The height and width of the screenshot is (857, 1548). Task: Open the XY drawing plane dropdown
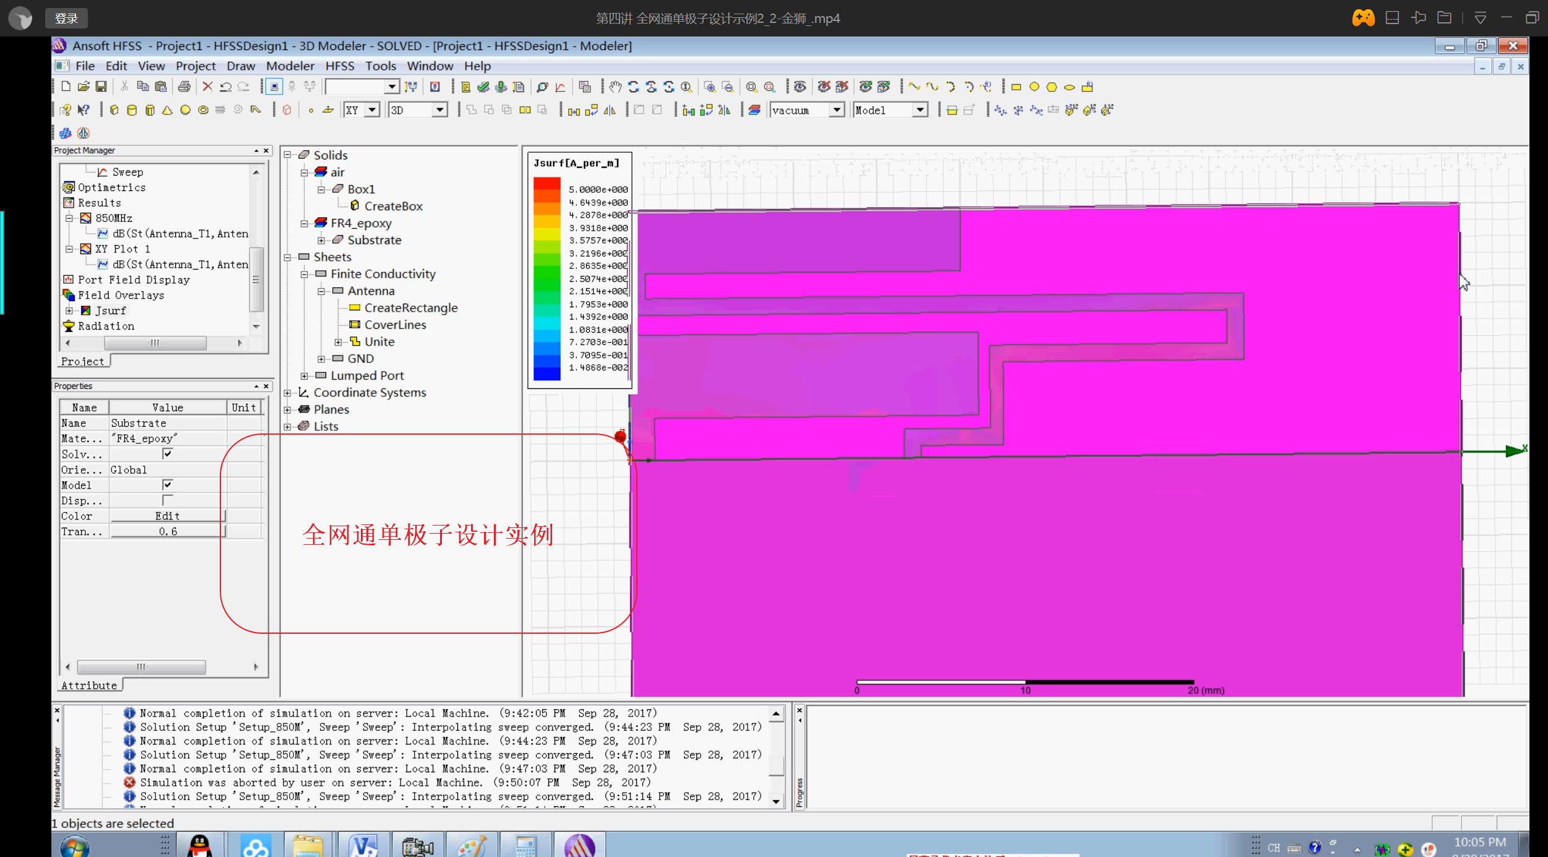pyautogui.click(x=372, y=110)
